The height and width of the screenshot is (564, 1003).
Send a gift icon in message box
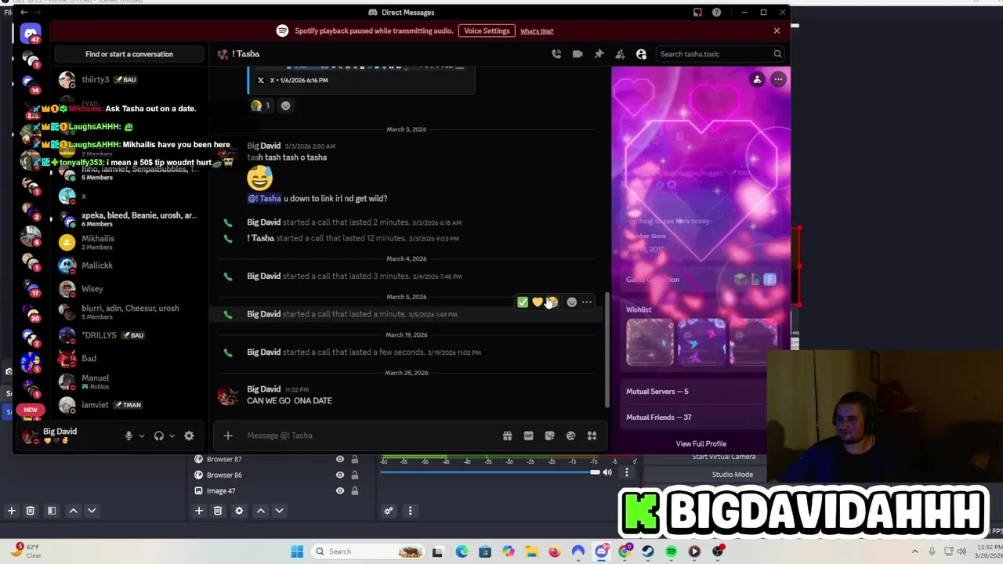pos(507,436)
